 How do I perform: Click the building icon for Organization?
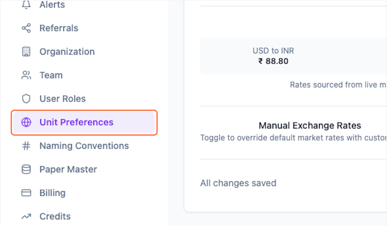(26, 52)
